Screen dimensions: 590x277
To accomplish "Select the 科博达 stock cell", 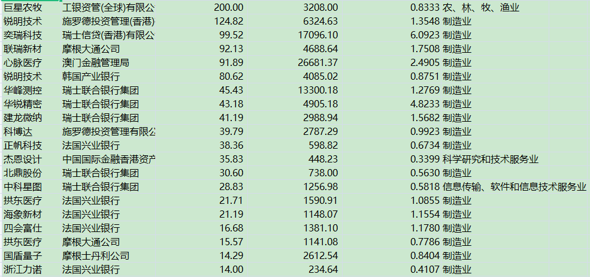I will point(18,131).
